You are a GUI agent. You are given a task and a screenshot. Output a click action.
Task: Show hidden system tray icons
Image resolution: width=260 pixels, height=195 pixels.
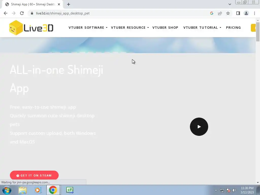tap(216, 190)
